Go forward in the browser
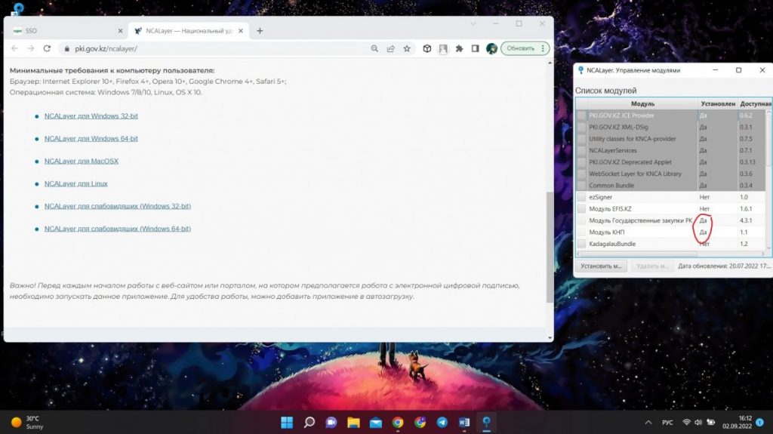Screen dimensions: 773x434 (30, 48)
